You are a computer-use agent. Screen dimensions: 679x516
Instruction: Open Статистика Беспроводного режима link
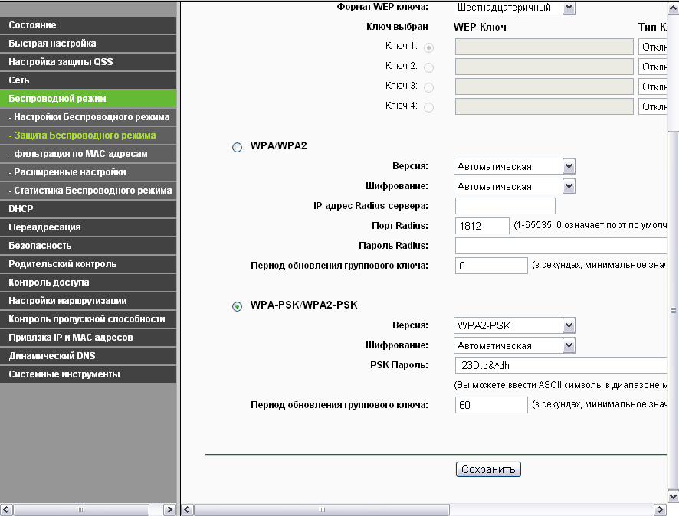point(88,191)
